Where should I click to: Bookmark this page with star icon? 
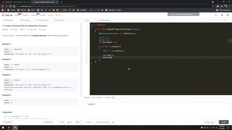[x=213, y=6]
